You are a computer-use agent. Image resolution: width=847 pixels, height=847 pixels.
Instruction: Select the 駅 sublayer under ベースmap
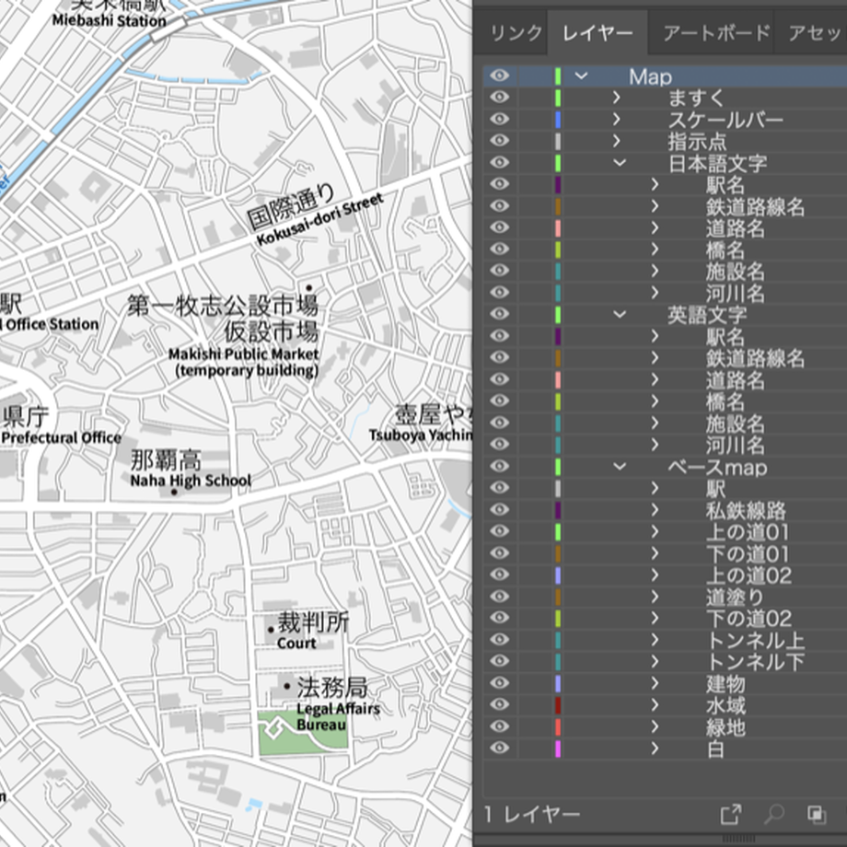click(x=715, y=489)
